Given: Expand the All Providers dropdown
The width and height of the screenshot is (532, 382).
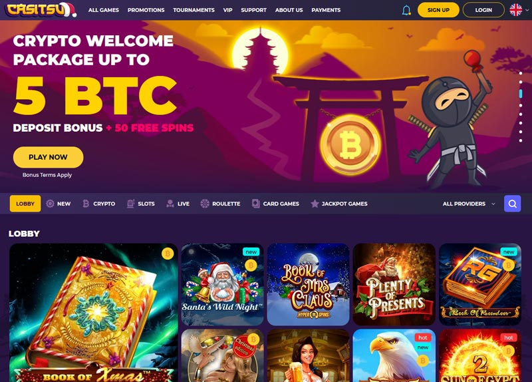Looking at the screenshot, I should [x=469, y=204].
